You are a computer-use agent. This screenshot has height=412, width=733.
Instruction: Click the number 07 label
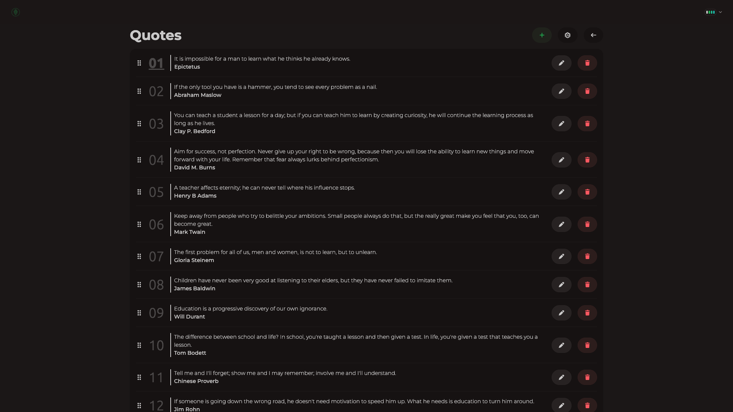(x=156, y=257)
